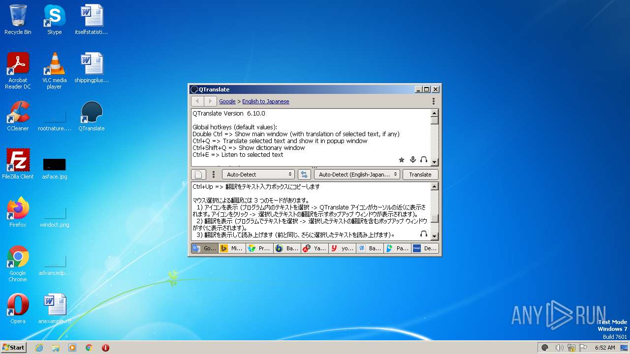Image resolution: width=630 pixels, height=354 pixels.
Task: Click the QTranslate system tray icon
Action: [545, 348]
